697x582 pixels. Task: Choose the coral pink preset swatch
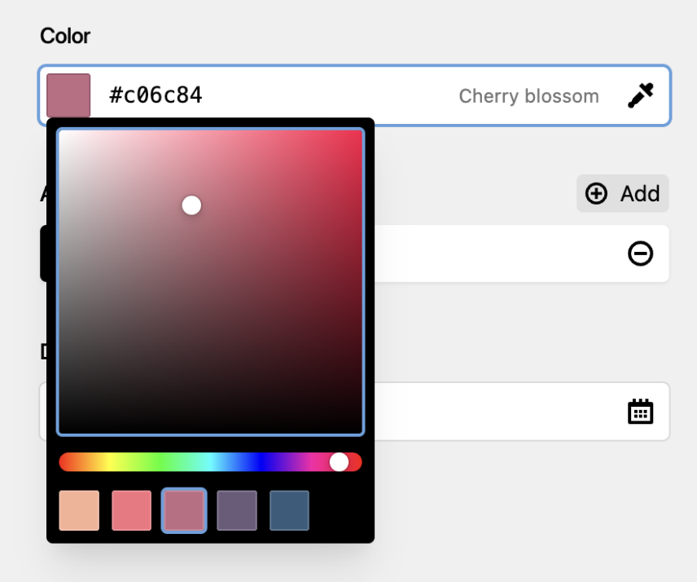(132, 510)
